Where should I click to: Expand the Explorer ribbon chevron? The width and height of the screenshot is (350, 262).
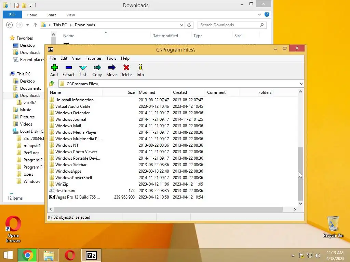pos(259,14)
